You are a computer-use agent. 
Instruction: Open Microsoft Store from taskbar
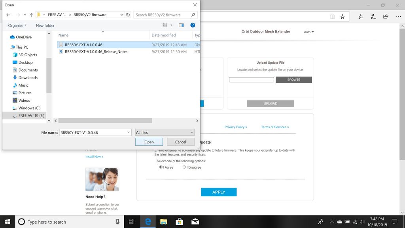(x=179, y=222)
